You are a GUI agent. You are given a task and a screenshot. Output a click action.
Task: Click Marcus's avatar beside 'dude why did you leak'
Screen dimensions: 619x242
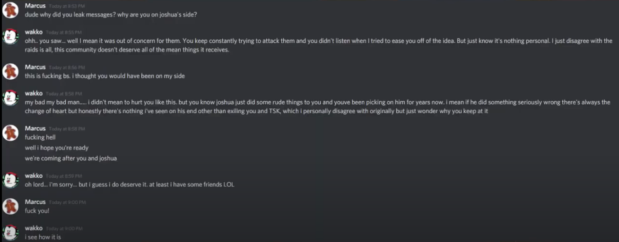[x=10, y=9]
